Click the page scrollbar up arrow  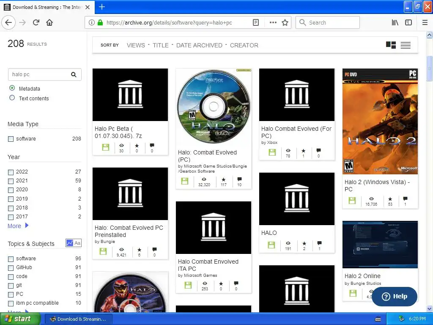pos(429,35)
